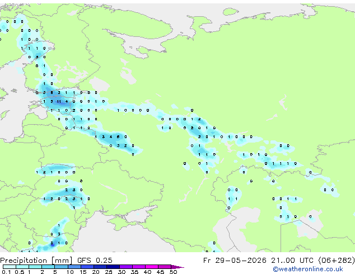Click the date 'Fr 29-05-2026'
The height and width of the screenshot is (274, 355).
235,261
